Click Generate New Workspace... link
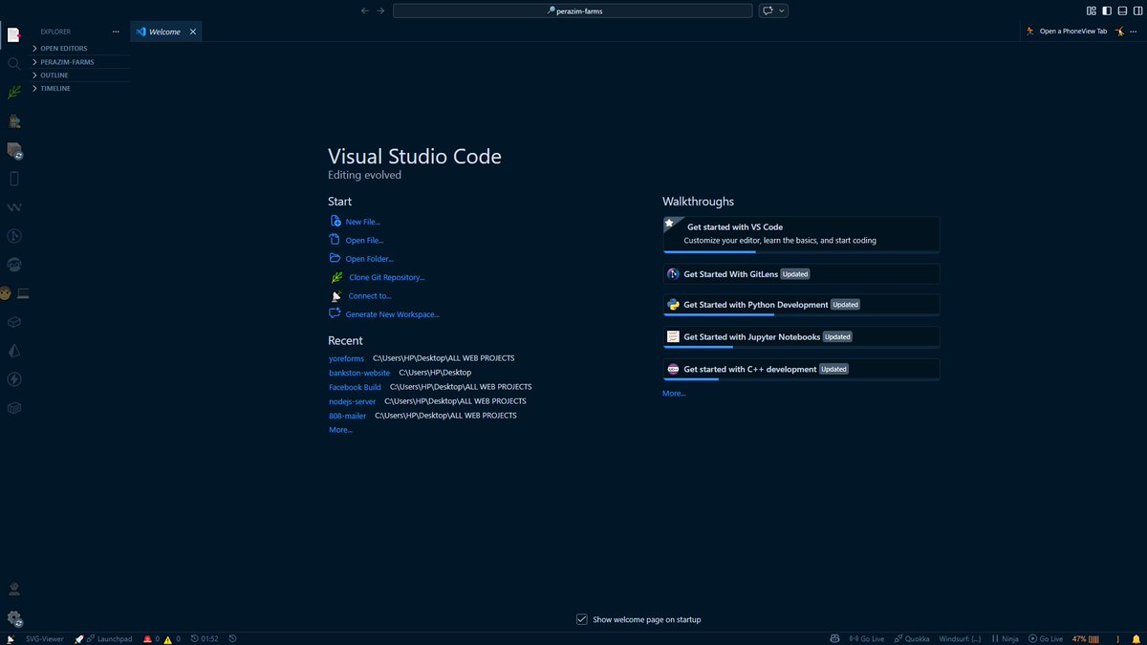This screenshot has width=1147, height=645. click(392, 314)
